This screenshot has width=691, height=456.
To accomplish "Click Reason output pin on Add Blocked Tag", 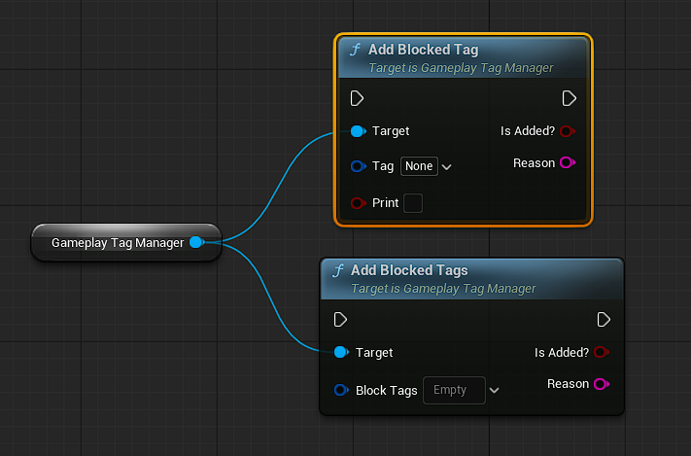I will pyautogui.click(x=568, y=163).
